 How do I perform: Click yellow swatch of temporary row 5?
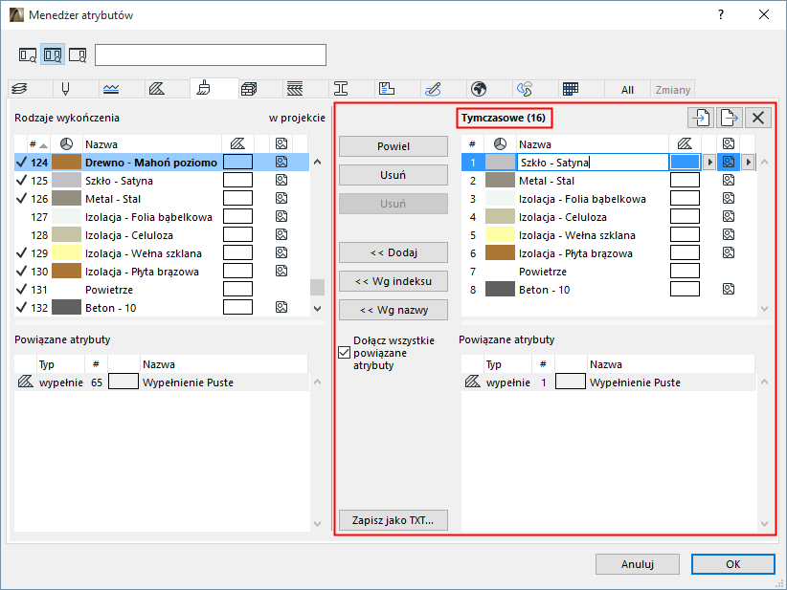click(500, 234)
